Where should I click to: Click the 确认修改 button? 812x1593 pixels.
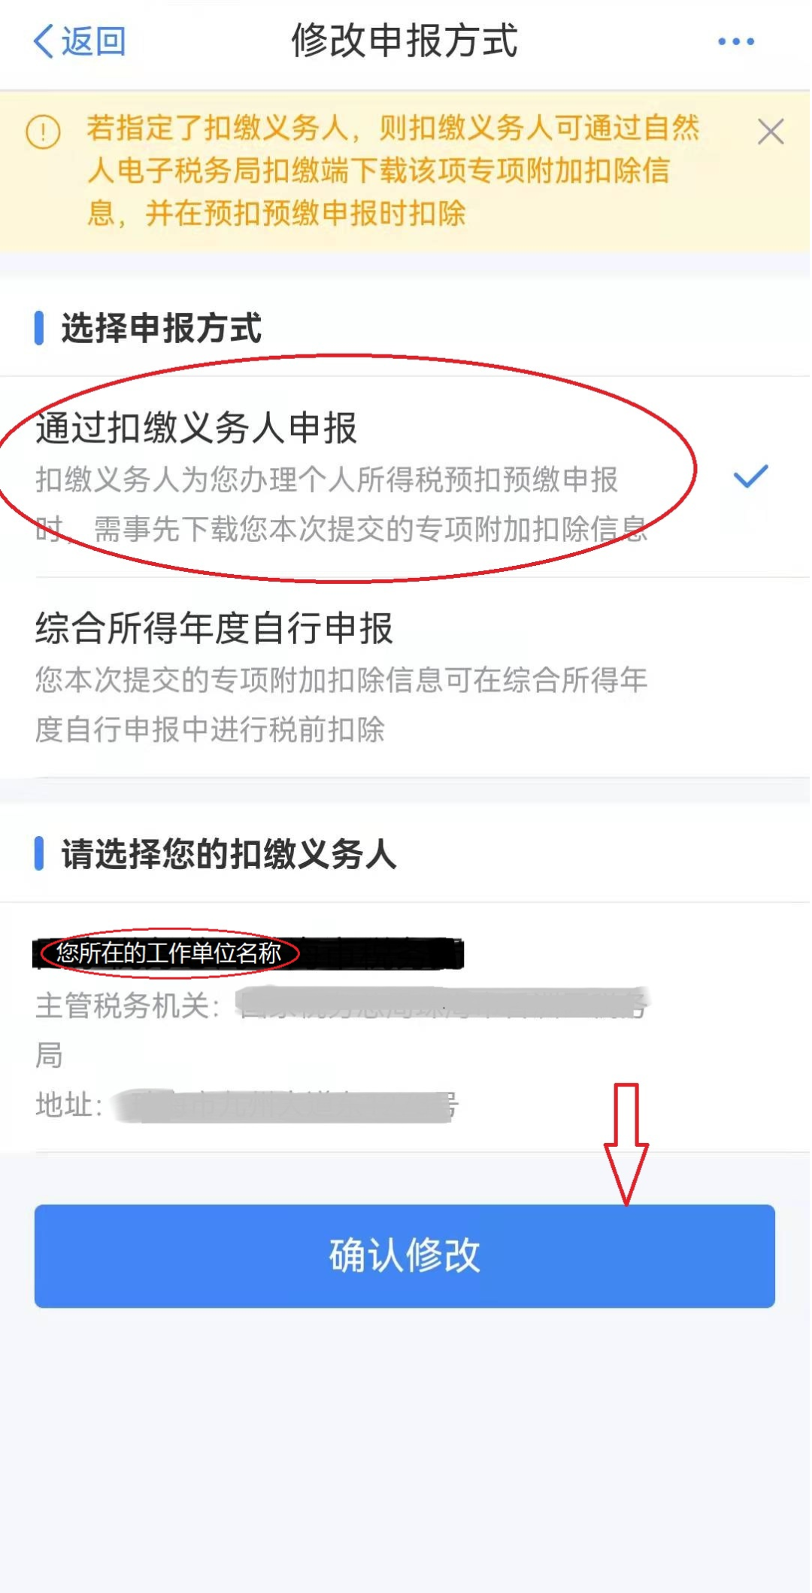coord(404,1256)
